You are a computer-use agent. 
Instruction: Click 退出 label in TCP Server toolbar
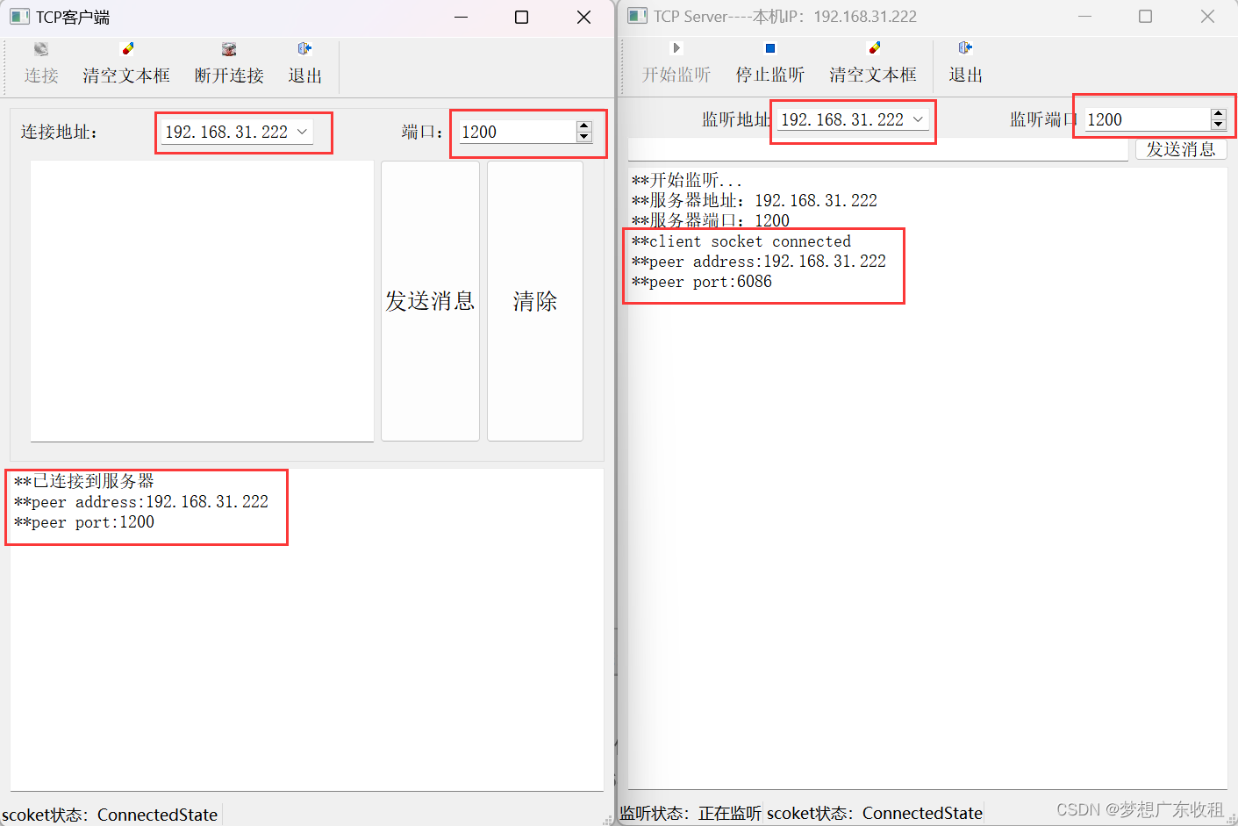pyautogui.click(x=966, y=75)
